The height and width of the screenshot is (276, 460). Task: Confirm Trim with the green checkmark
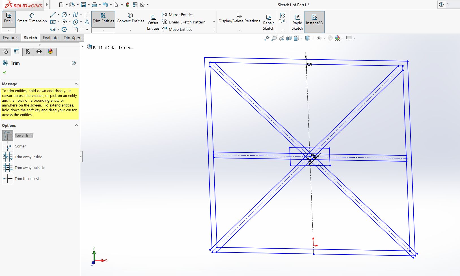tap(5, 72)
